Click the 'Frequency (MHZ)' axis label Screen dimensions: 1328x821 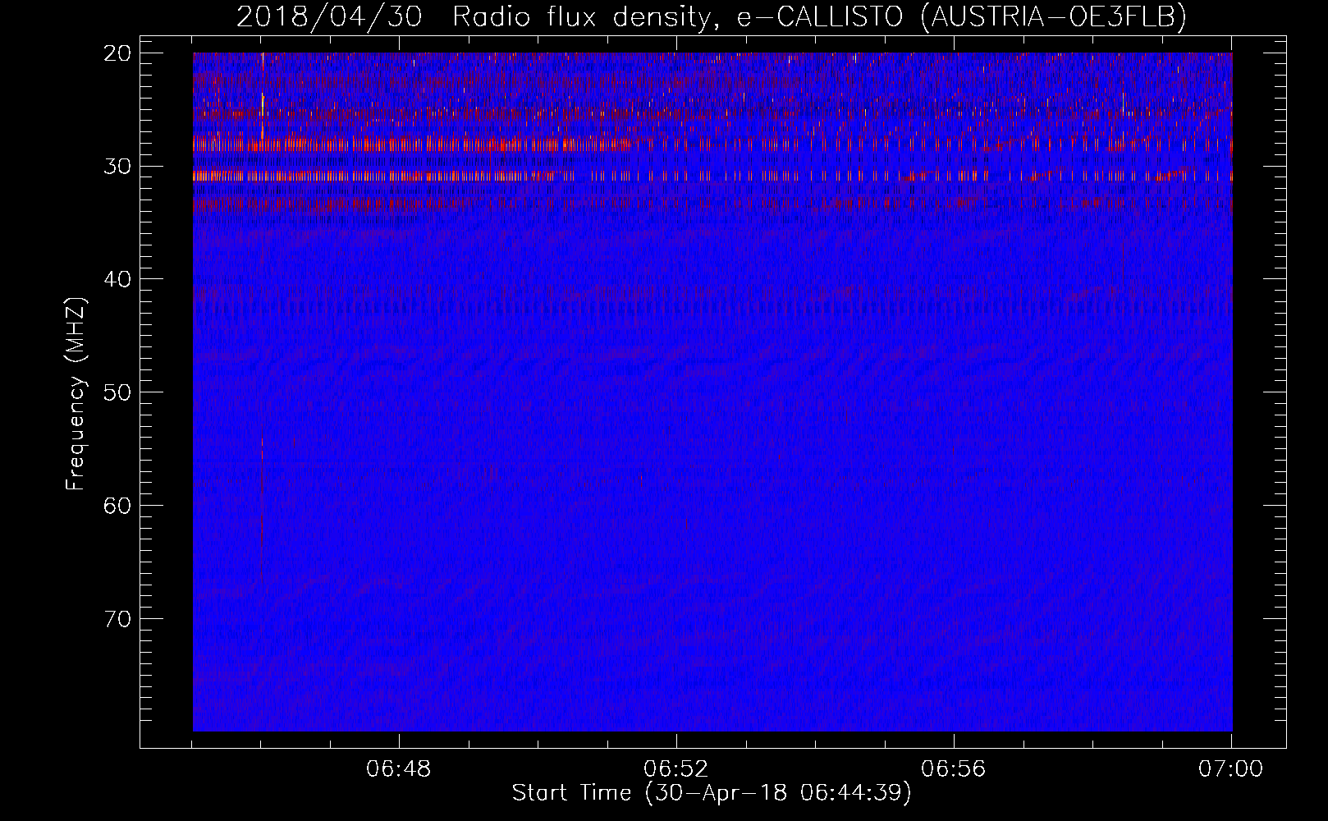(76, 393)
